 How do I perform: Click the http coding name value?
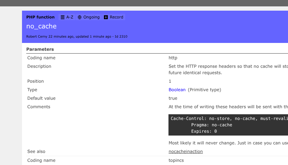pyautogui.click(x=173, y=58)
